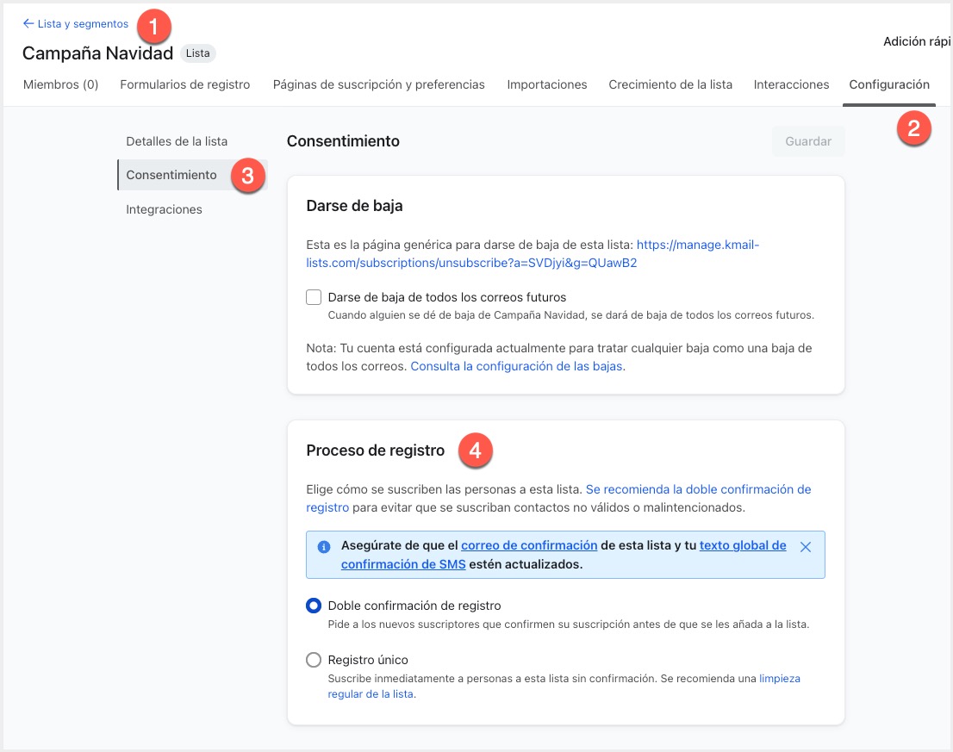Open the Miembros (0) tab
The height and width of the screenshot is (752, 953).
(60, 84)
